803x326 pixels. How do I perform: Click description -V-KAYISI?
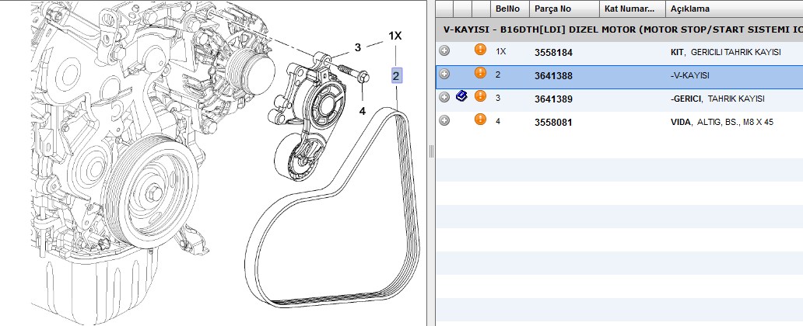690,75
